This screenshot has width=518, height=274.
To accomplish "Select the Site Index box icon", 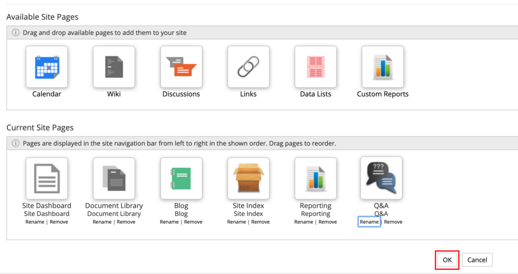I will coord(248,178).
